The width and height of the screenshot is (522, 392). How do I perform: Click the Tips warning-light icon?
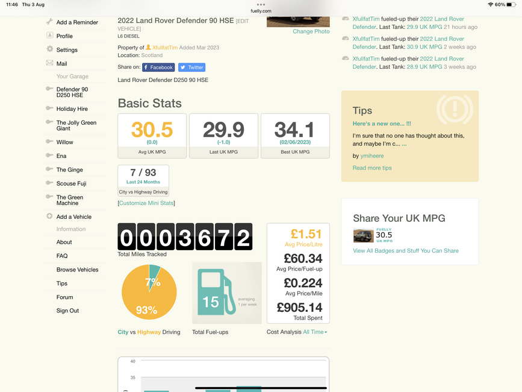(455, 109)
